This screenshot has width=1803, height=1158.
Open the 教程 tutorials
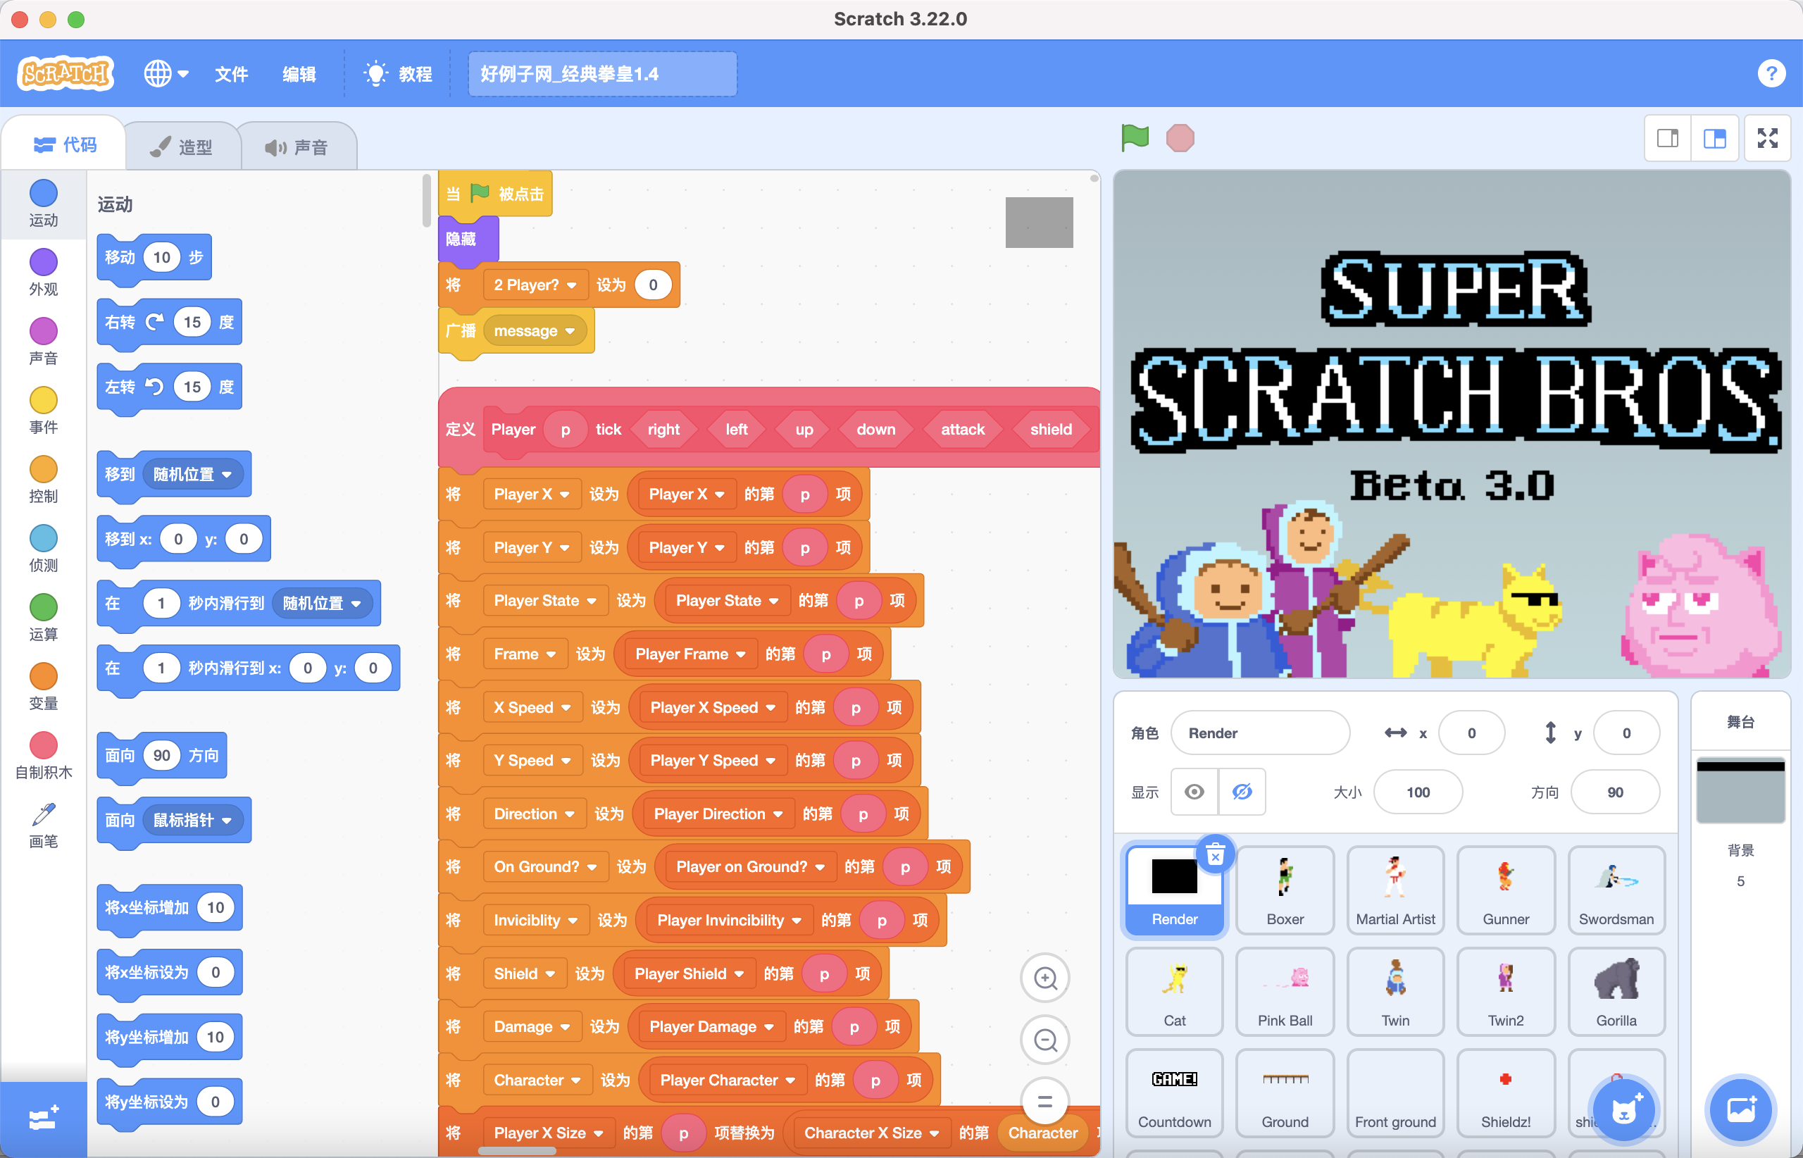pos(399,74)
